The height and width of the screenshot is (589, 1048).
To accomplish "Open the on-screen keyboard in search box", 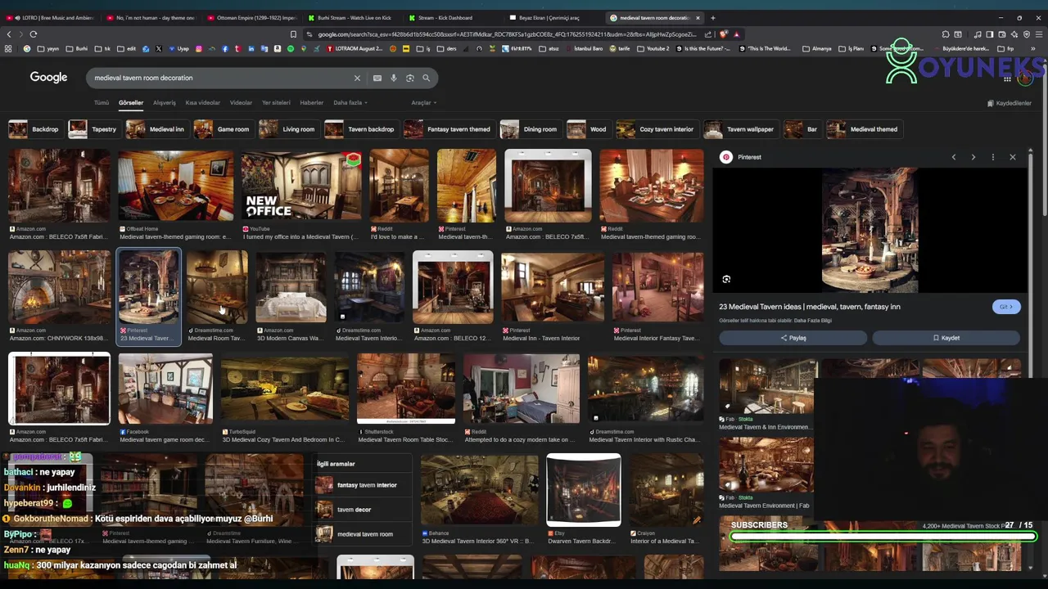I will tap(377, 78).
